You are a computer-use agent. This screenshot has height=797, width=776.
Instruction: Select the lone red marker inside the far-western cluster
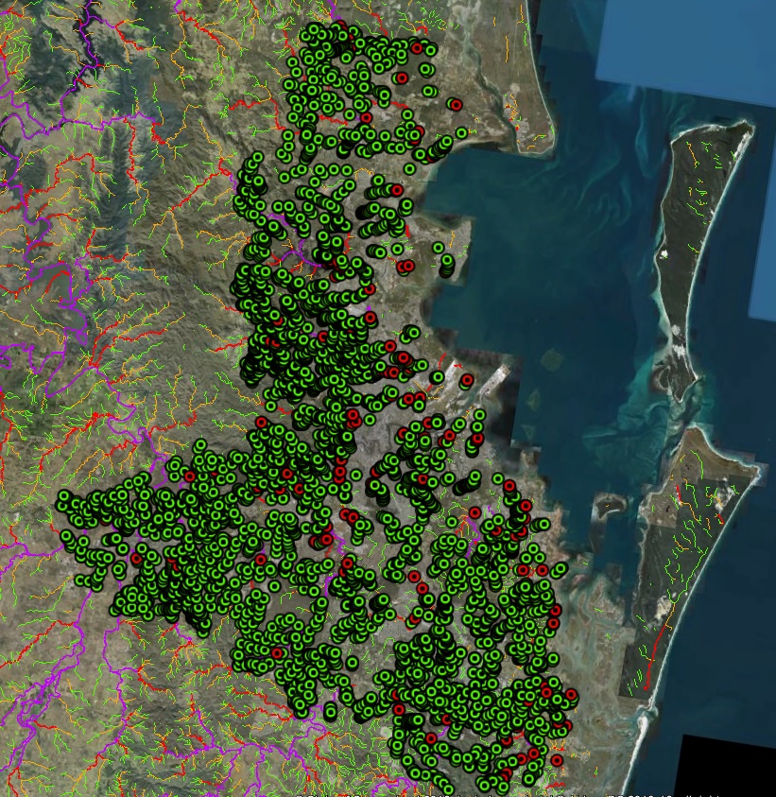(x=136, y=559)
